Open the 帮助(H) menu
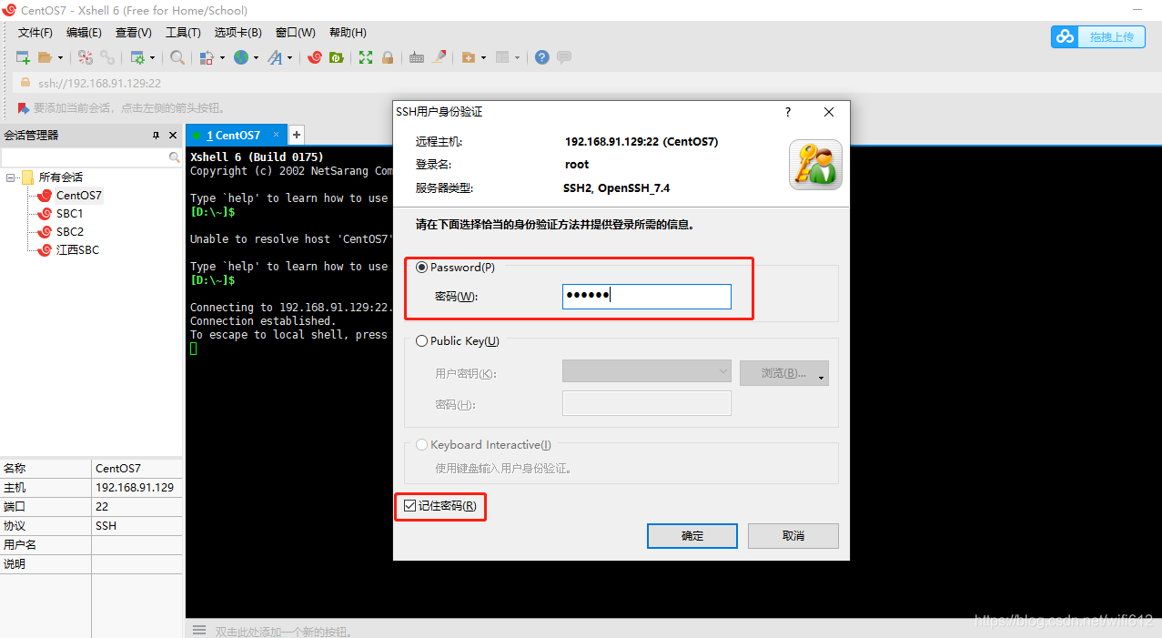Image resolution: width=1162 pixels, height=638 pixels. (x=348, y=33)
